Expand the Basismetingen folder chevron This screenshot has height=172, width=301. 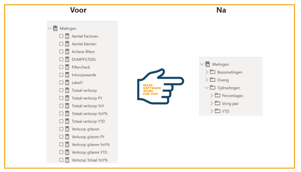click(207, 72)
